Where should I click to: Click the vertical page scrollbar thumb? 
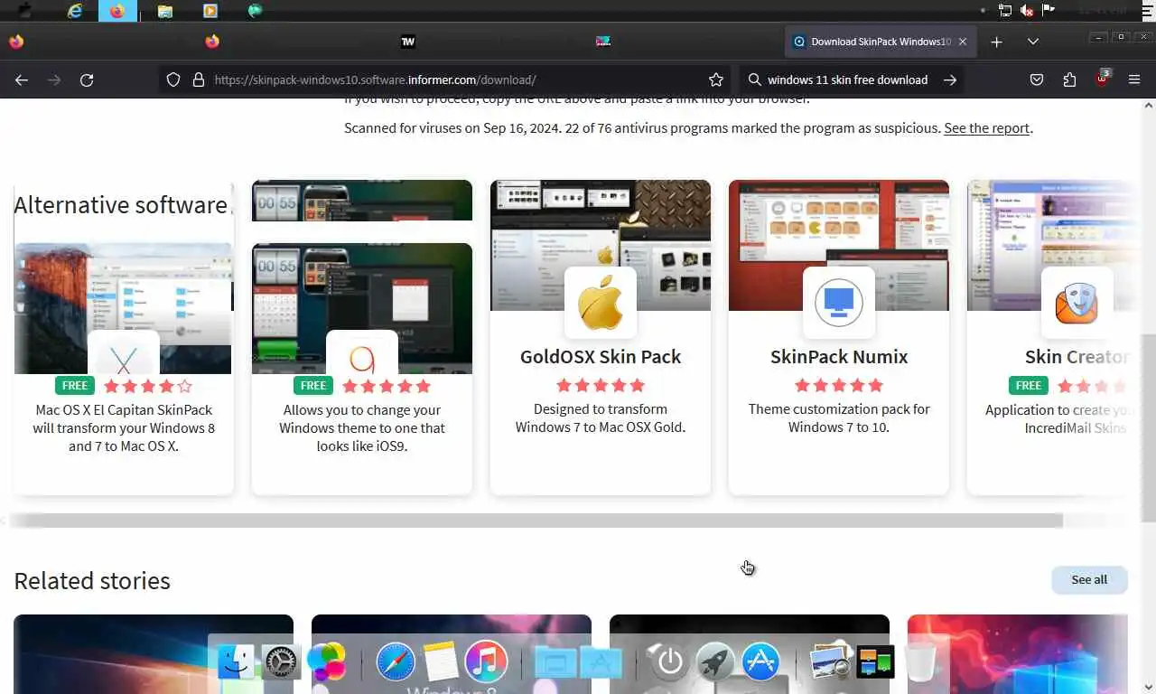pyautogui.click(x=1148, y=427)
